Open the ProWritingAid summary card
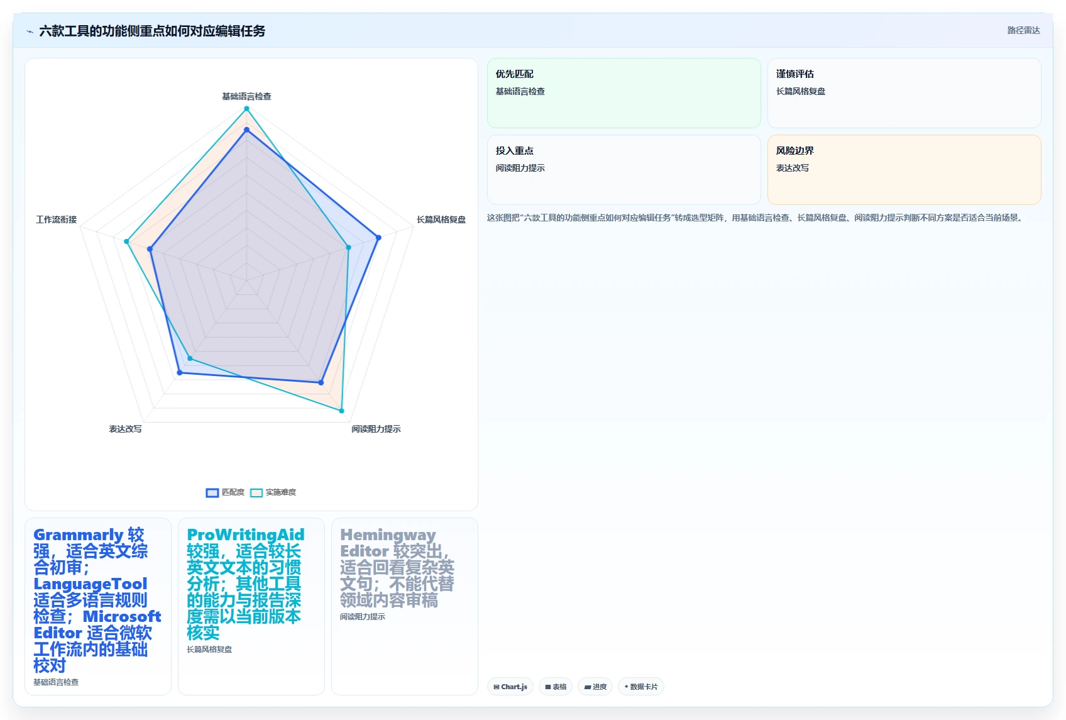The width and height of the screenshot is (1066, 720). point(251,606)
